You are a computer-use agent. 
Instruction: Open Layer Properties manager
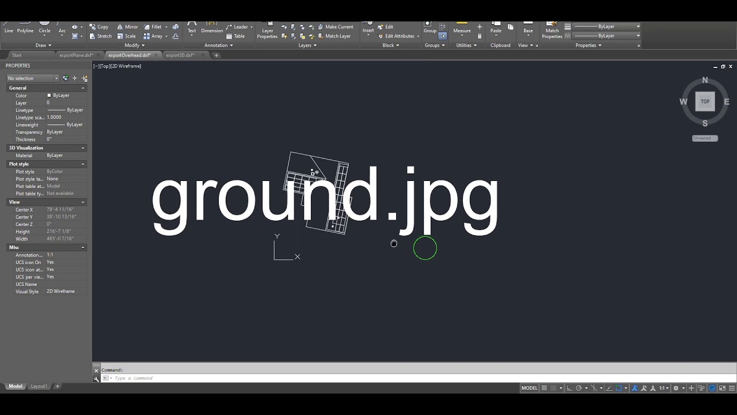tap(267, 32)
